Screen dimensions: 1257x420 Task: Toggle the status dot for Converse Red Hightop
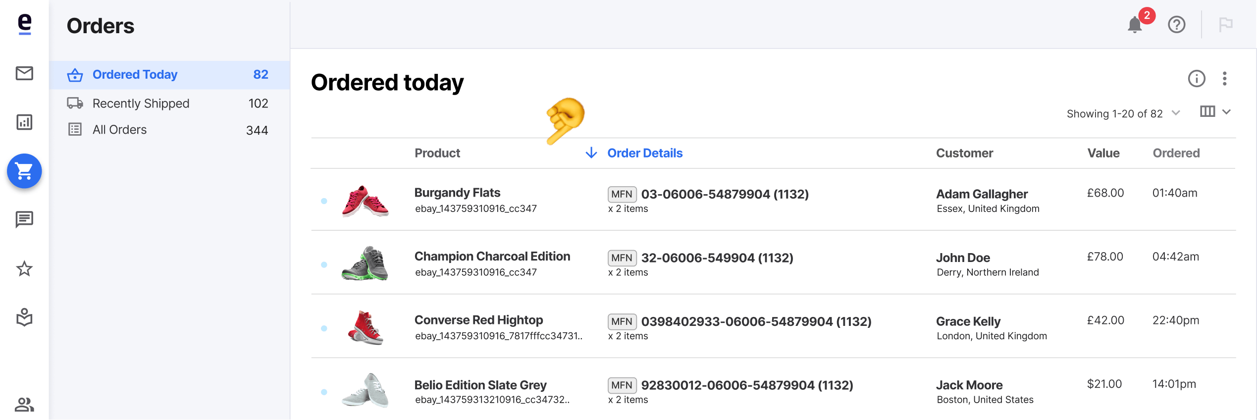(324, 328)
